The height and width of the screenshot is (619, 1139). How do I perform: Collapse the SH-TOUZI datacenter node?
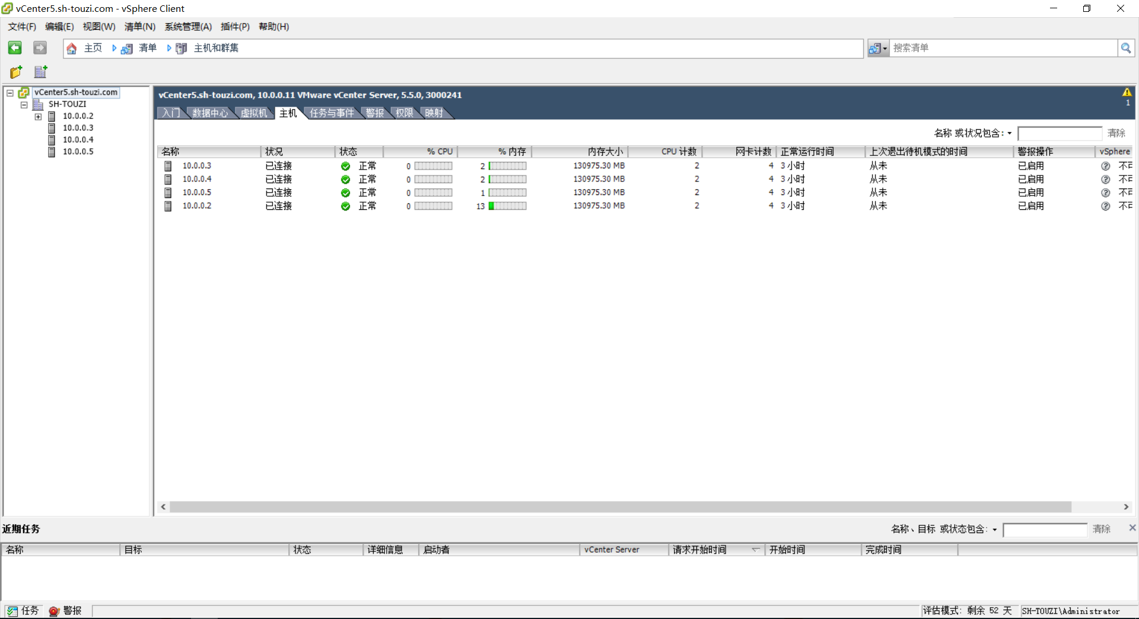click(x=24, y=105)
